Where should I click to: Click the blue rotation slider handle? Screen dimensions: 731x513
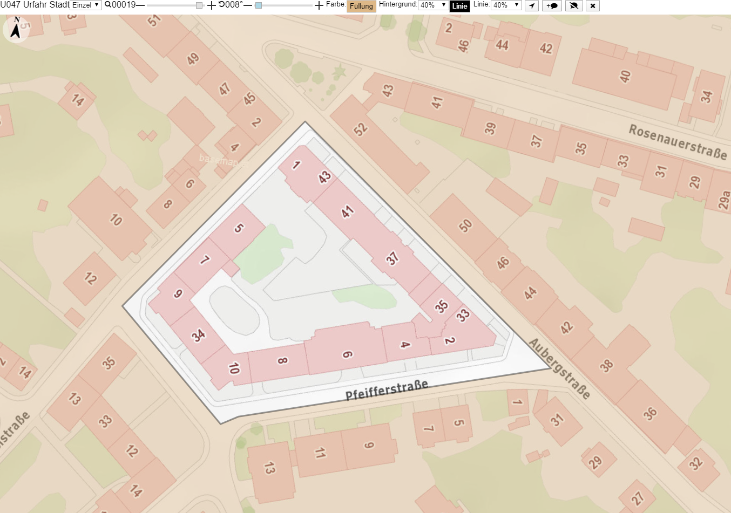pos(259,5)
